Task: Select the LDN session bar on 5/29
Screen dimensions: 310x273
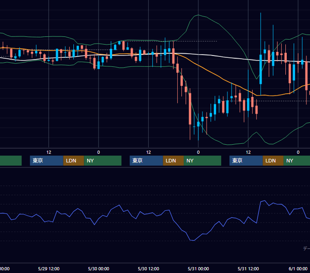Action: coord(74,161)
